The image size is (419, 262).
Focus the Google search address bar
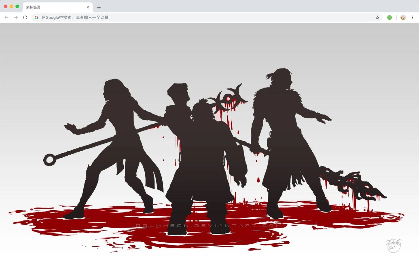[x=207, y=17]
